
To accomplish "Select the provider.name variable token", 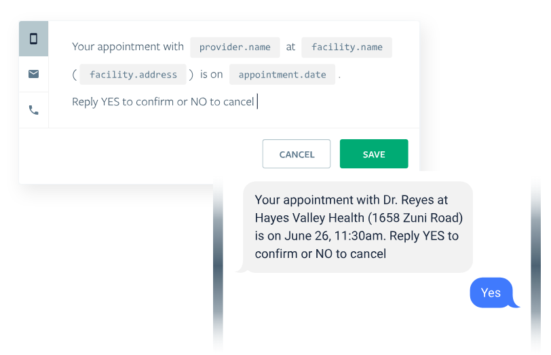I will [x=235, y=47].
